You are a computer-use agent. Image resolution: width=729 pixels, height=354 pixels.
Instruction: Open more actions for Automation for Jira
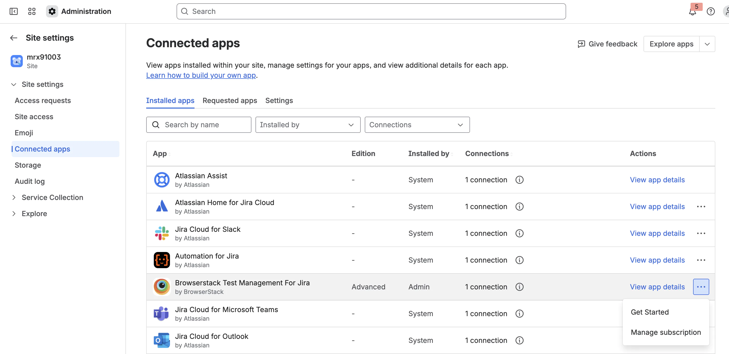pyautogui.click(x=701, y=260)
